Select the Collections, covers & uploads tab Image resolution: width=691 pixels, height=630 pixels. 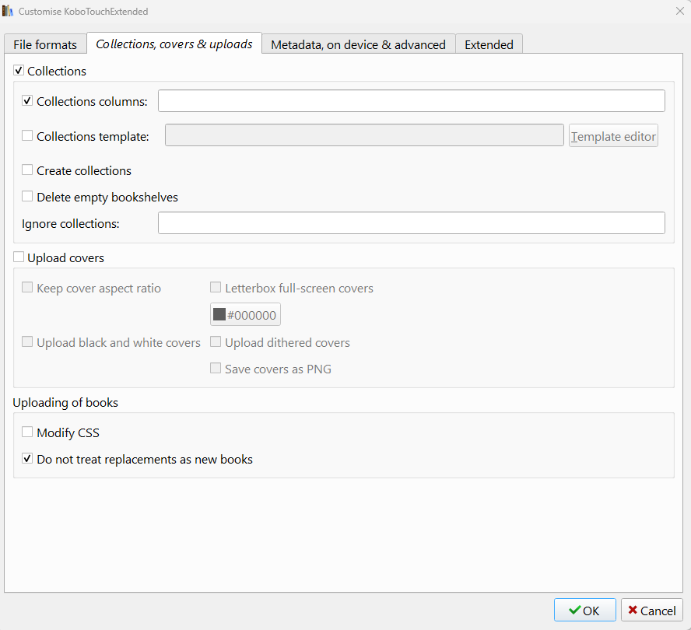coord(174,44)
